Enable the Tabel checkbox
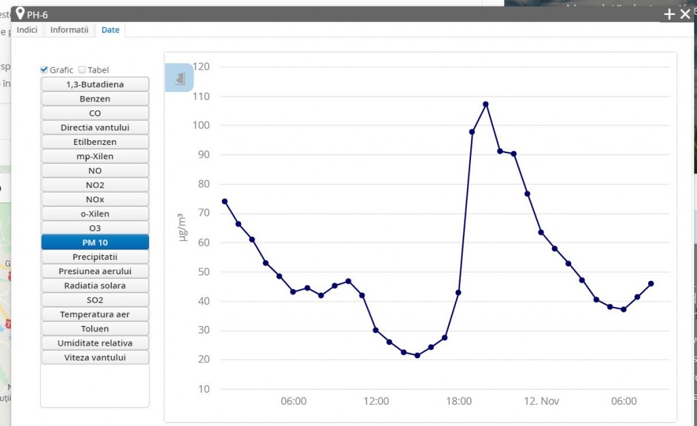This screenshot has height=426, width=697. pos(82,69)
